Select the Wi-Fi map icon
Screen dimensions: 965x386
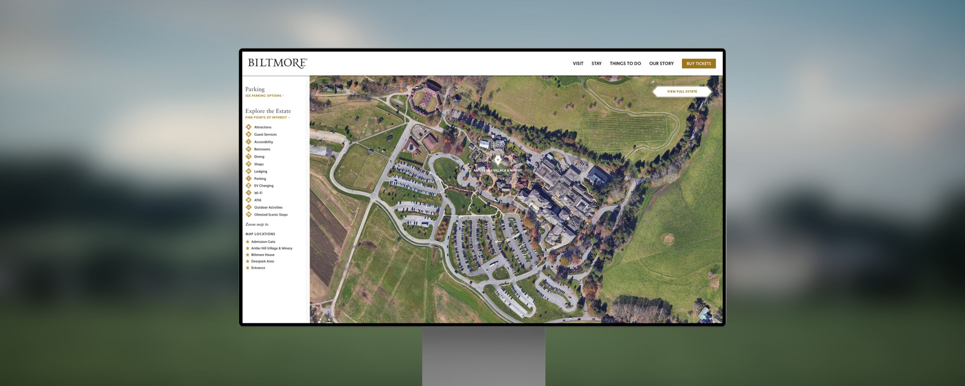[248, 193]
